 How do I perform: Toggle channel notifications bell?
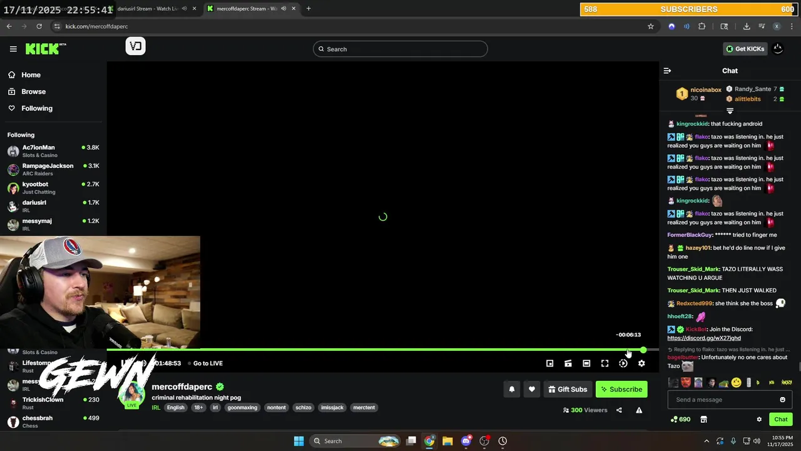(x=511, y=389)
